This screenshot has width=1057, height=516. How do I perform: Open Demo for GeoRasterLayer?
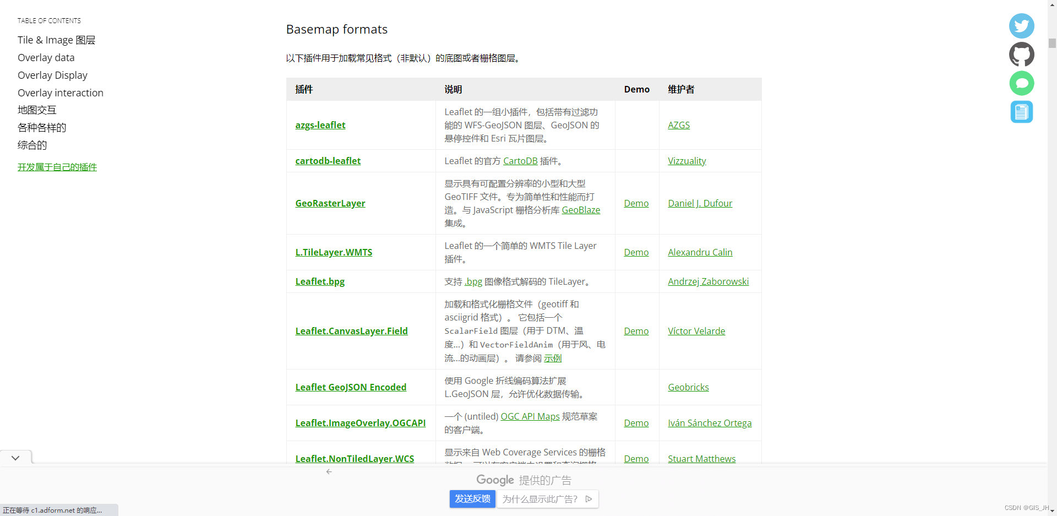636,203
